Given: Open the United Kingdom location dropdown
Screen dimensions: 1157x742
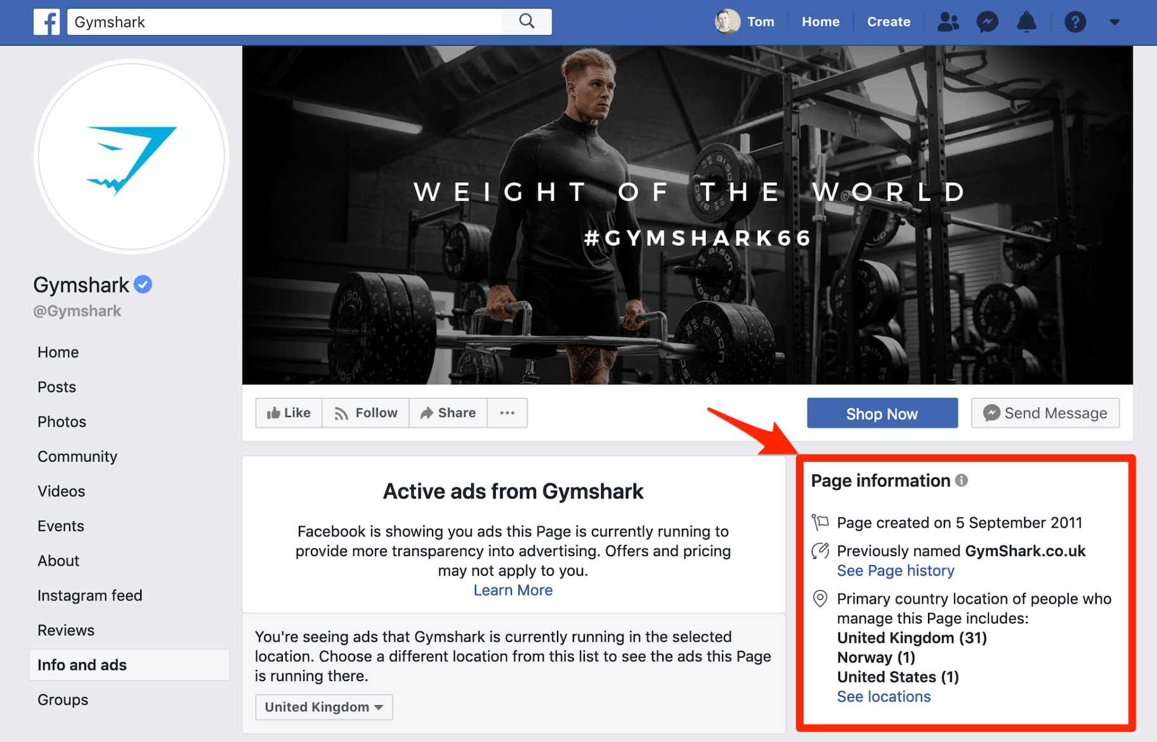Looking at the screenshot, I should pyautogui.click(x=324, y=706).
